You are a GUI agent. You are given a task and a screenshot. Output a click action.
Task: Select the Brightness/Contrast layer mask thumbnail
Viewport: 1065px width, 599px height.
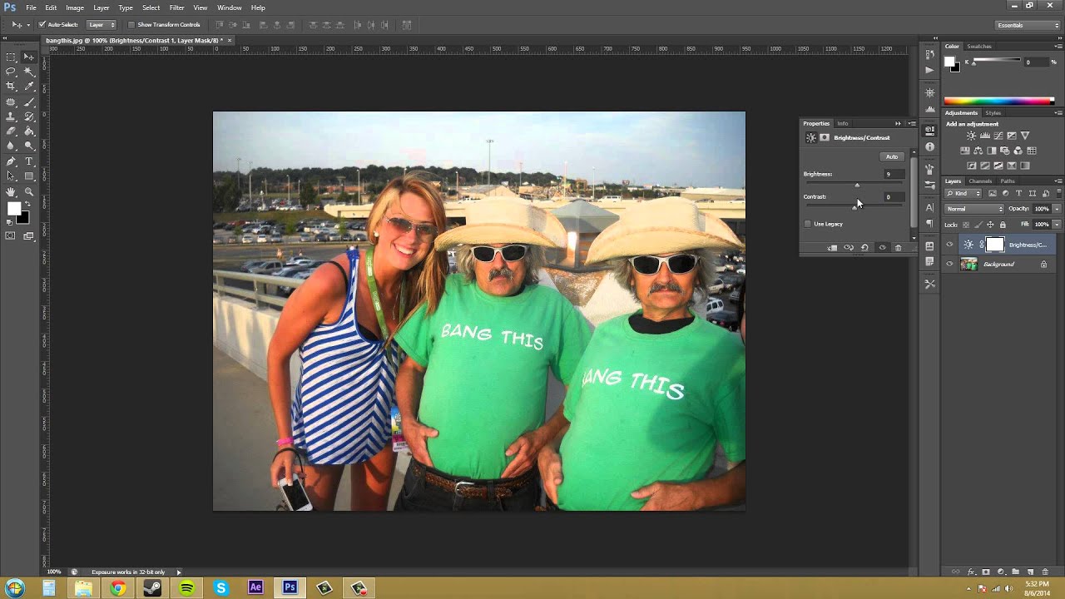point(995,245)
